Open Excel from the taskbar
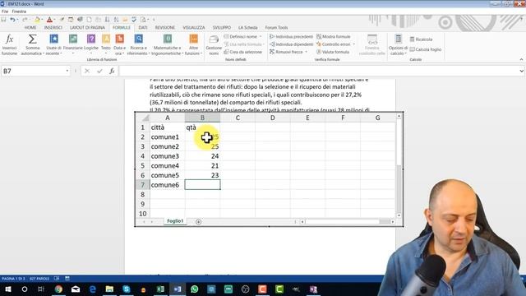The width and height of the screenshot is (526, 296). (160, 289)
